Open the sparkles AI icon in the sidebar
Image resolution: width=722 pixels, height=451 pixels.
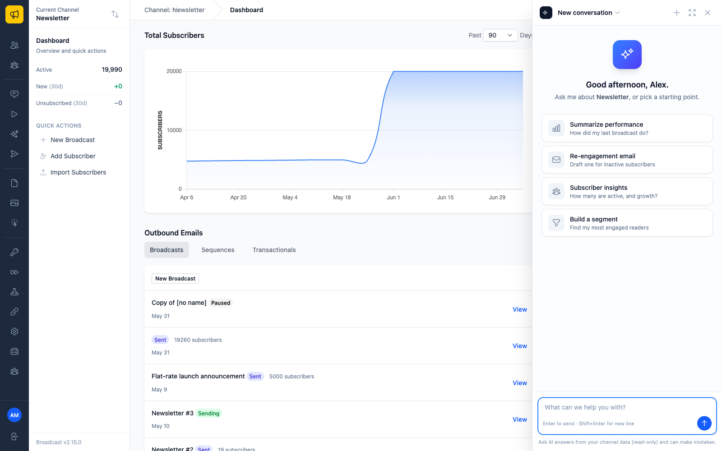pyautogui.click(x=14, y=134)
